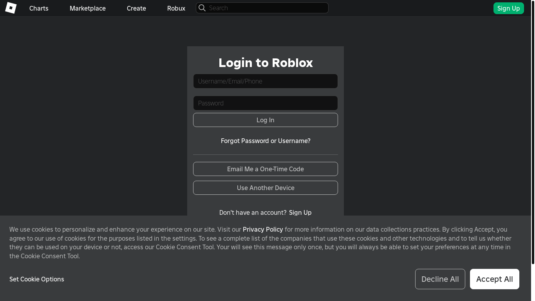
Task: Click the "Don't have an account?" text
Action: [x=253, y=212]
